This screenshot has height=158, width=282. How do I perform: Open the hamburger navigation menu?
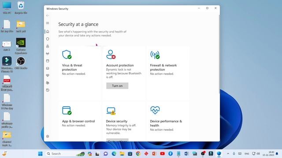click(48, 23)
